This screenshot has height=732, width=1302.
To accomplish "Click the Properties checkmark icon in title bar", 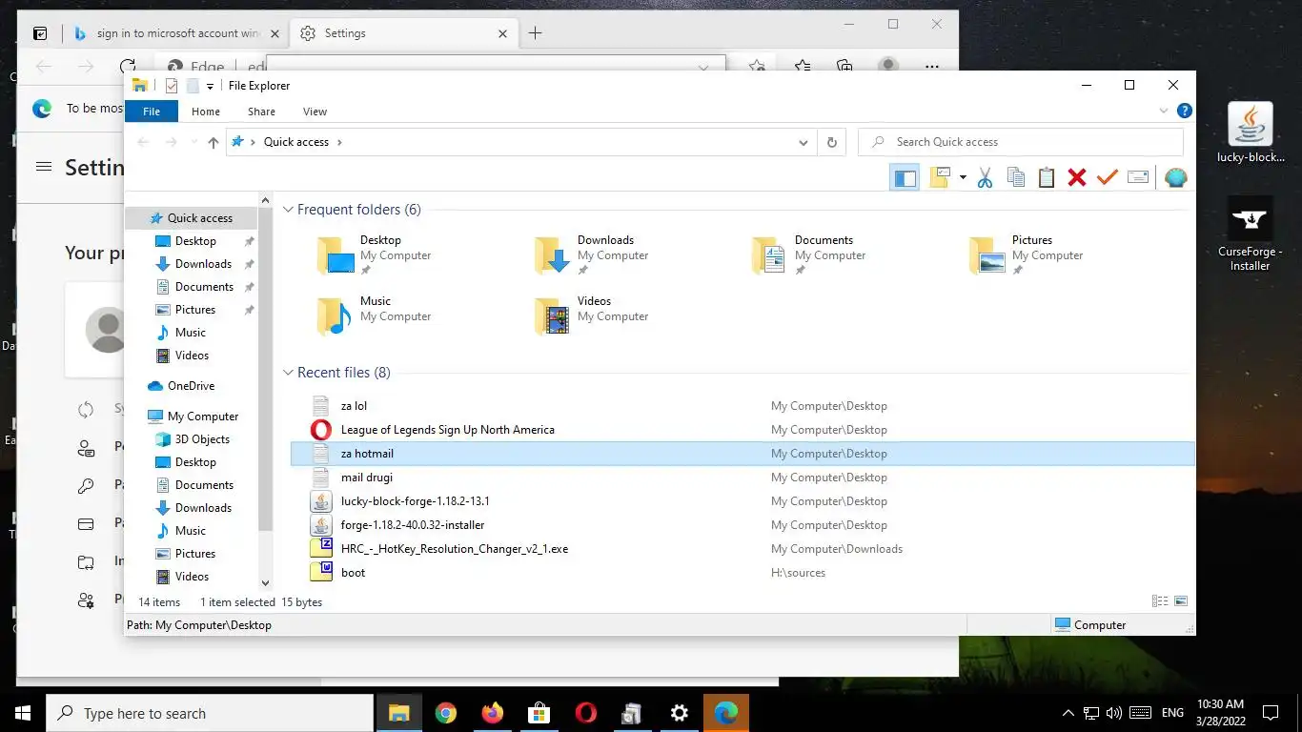I will (x=172, y=86).
